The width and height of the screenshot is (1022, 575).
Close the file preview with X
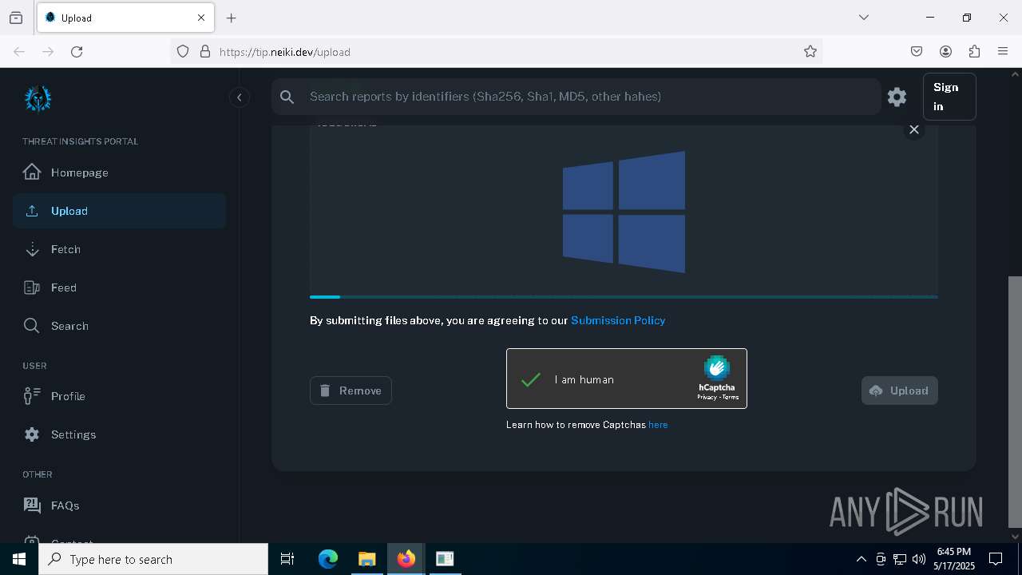[914, 129]
